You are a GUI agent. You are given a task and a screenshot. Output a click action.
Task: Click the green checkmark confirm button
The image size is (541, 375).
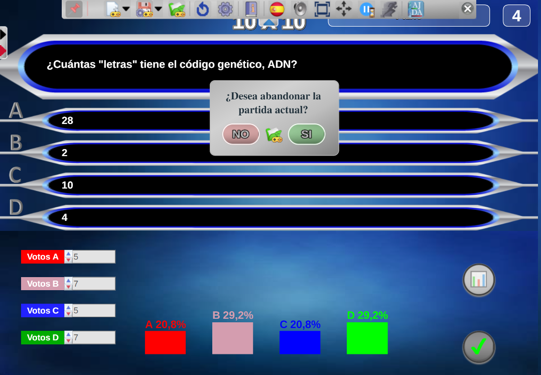point(479,346)
